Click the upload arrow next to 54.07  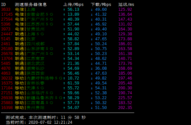64,108
